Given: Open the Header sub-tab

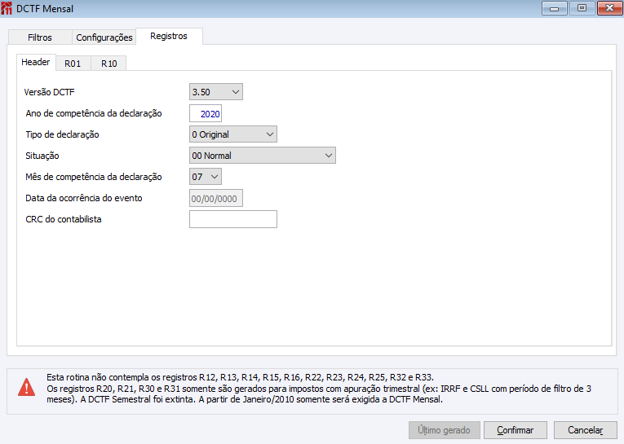Looking at the screenshot, I should pyautogui.click(x=36, y=63).
